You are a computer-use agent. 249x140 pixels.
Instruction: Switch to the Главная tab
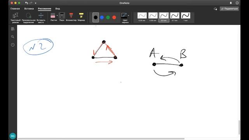(15, 9)
